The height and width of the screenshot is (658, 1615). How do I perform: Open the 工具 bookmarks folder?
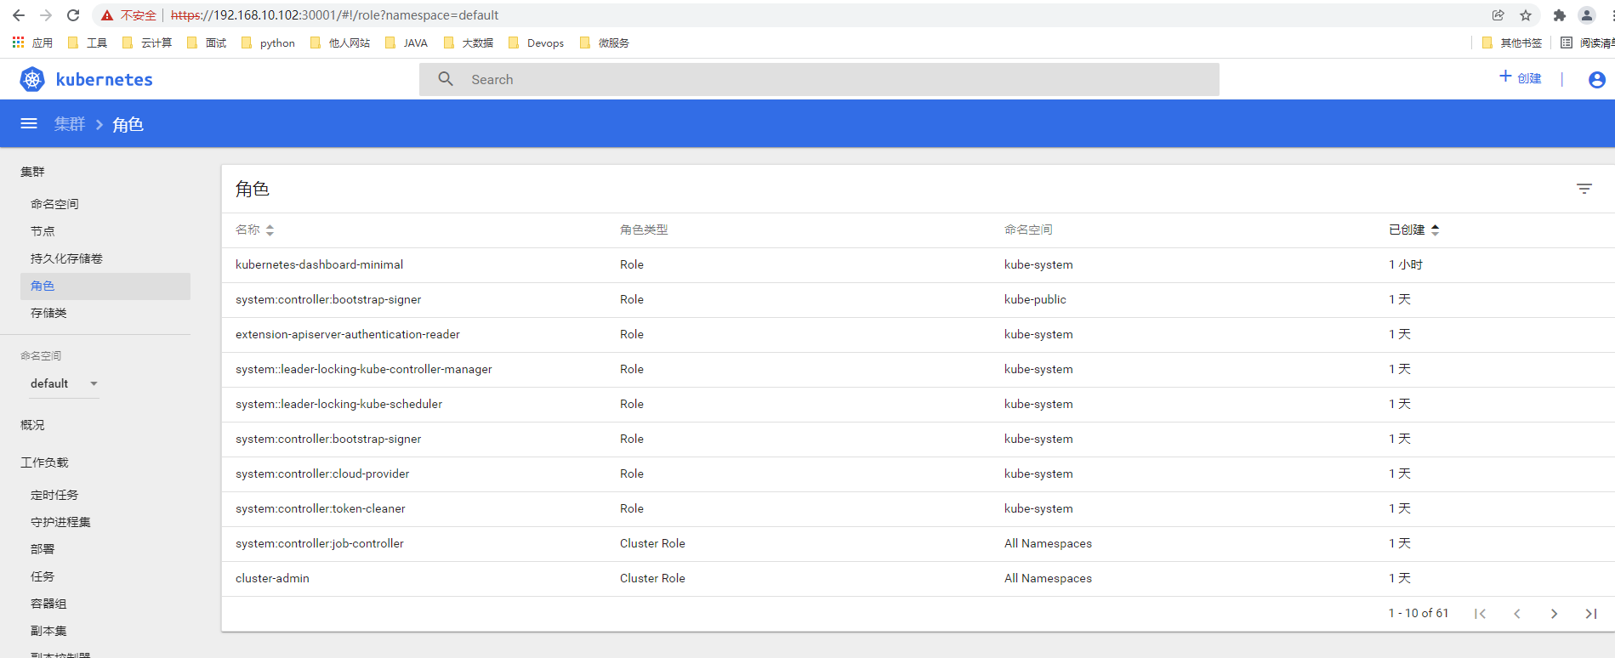coord(88,43)
